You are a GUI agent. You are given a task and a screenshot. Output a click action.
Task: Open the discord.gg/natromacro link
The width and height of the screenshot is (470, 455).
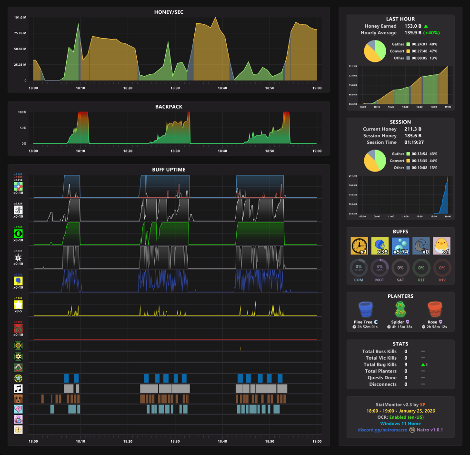click(x=382, y=430)
